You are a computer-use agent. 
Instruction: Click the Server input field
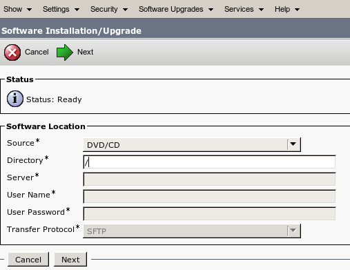[x=209, y=180]
